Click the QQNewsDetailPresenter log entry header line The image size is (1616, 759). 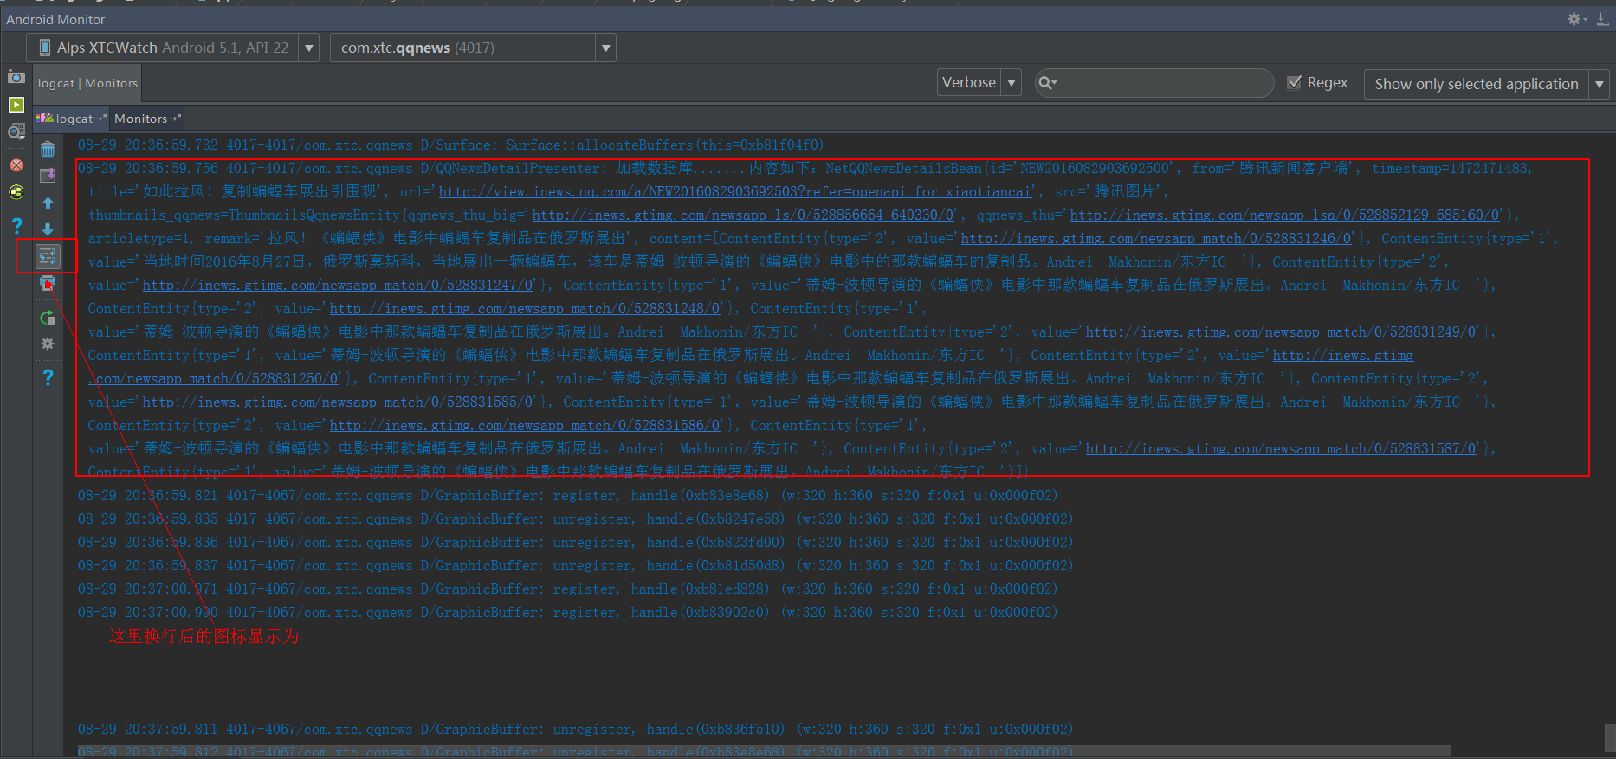(805, 169)
